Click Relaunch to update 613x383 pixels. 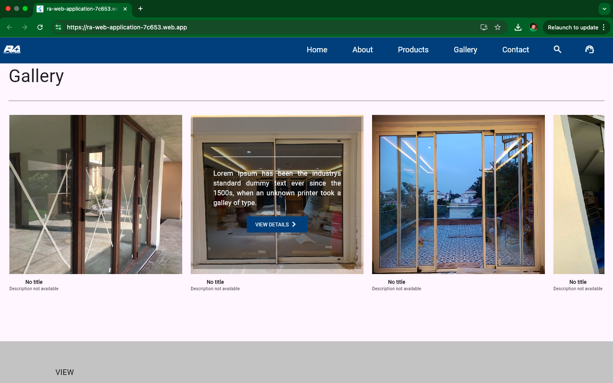coord(573,27)
